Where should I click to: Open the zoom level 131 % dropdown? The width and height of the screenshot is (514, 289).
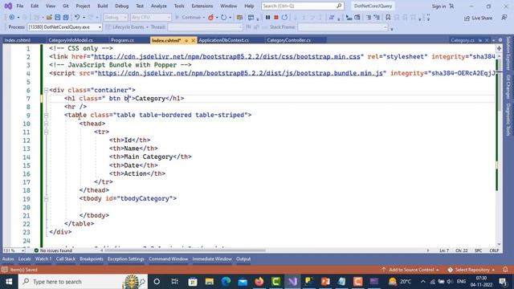click(x=14, y=250)
